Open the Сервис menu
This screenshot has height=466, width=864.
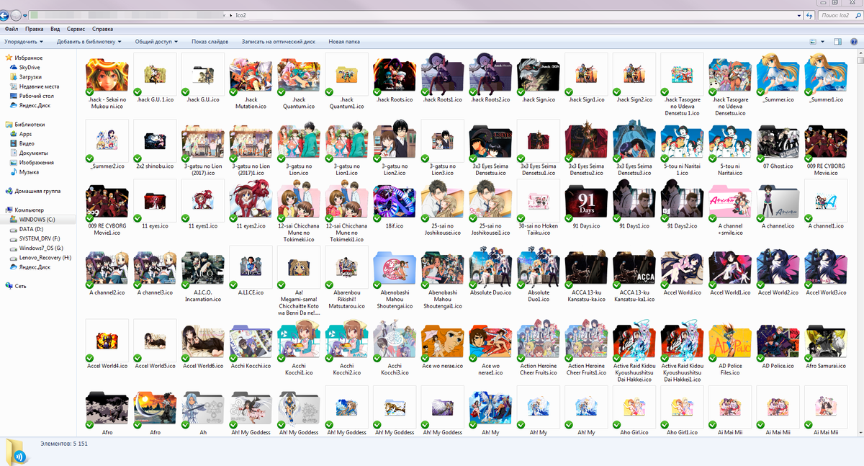pos(76,30)
